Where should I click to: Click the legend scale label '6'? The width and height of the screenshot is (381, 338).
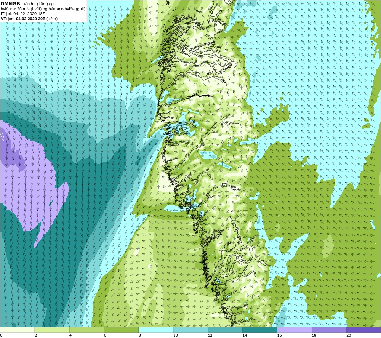[x=105, y=335]
